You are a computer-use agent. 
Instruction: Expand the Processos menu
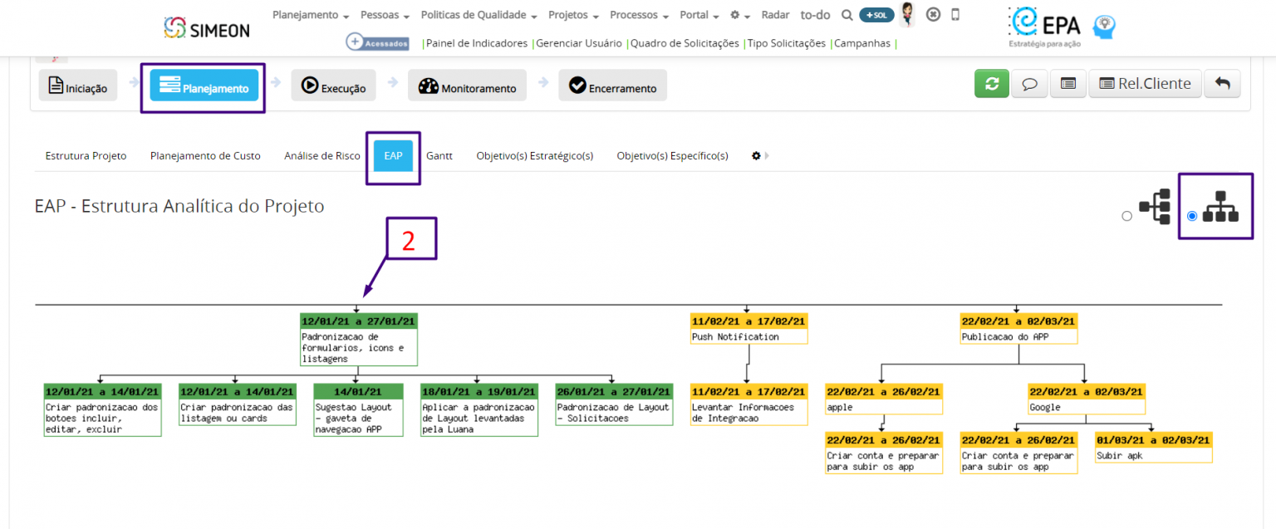(x=634, y=14)
